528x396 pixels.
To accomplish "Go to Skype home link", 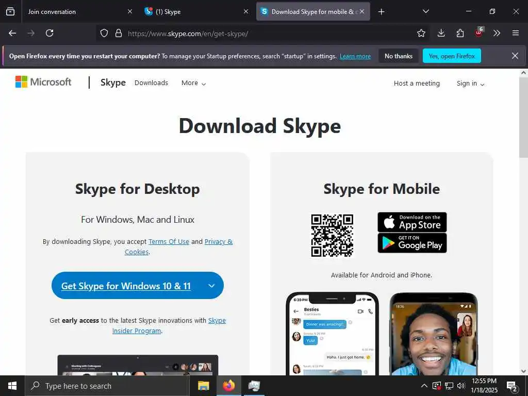I will (113, 82).
